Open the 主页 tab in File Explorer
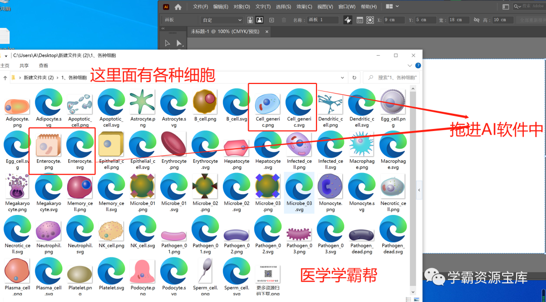This screenshot has height=302, width=546. click(x=5, y=65)
